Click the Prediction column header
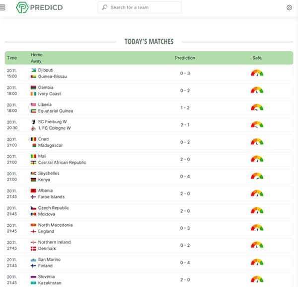The image size is (298, 287). 185,58
